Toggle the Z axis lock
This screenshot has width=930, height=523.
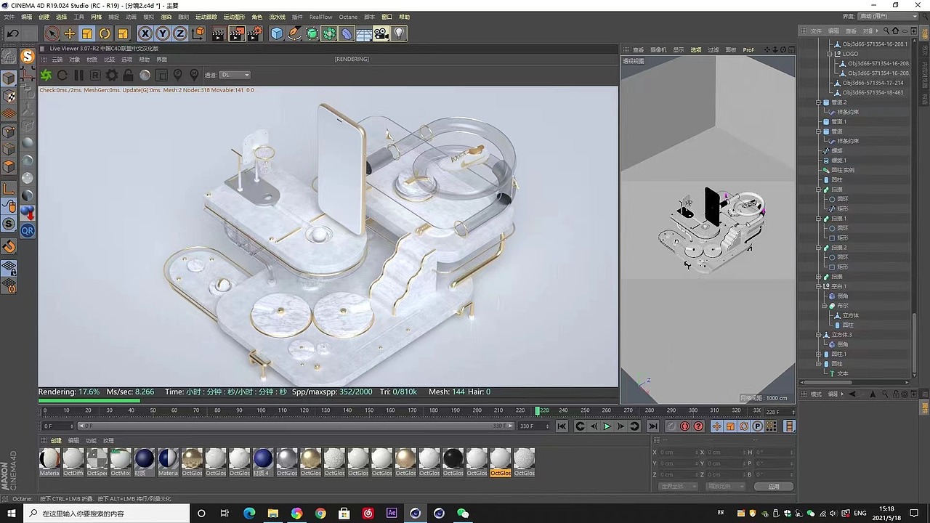tap(180, 33)
